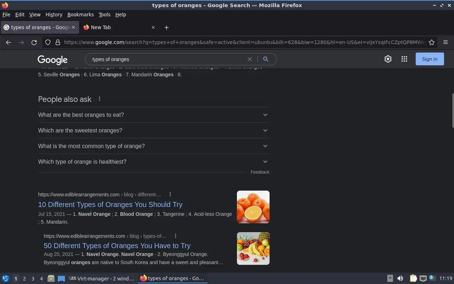Open the mixed fruit thumbnail image
The width and height of the screenshot is (454, 284).
253,248
